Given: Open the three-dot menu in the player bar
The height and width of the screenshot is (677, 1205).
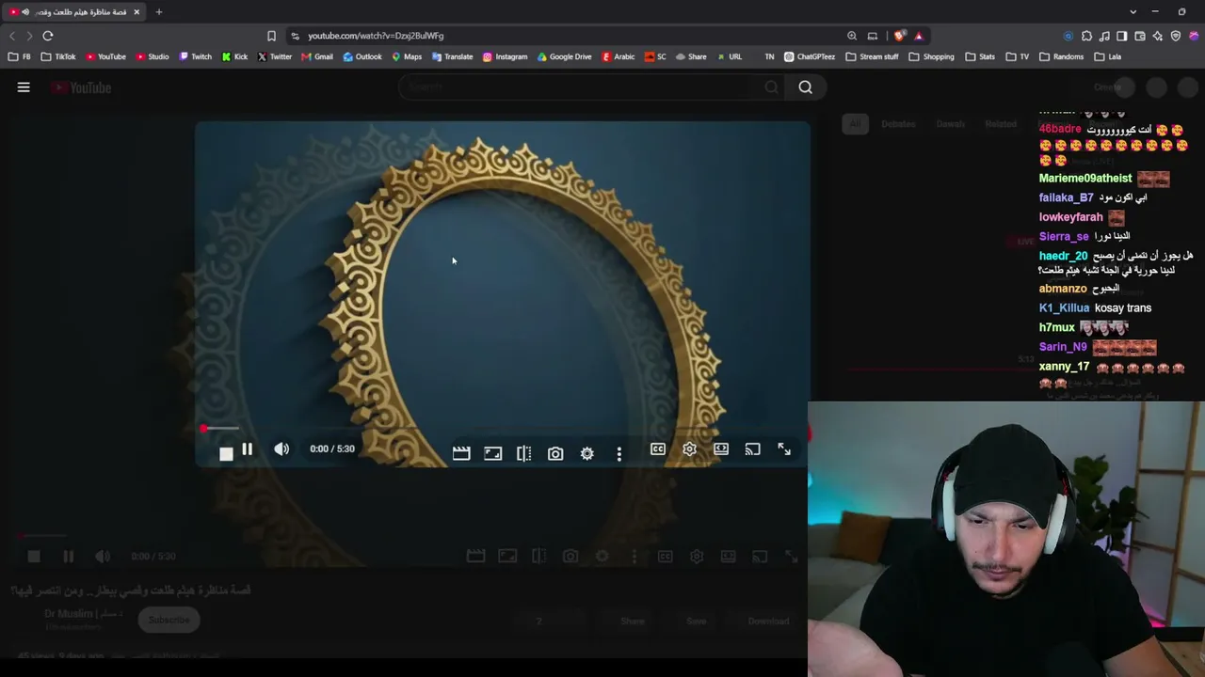Looking at the screenshot, I should pyautogui.click(x=619, y=454).
